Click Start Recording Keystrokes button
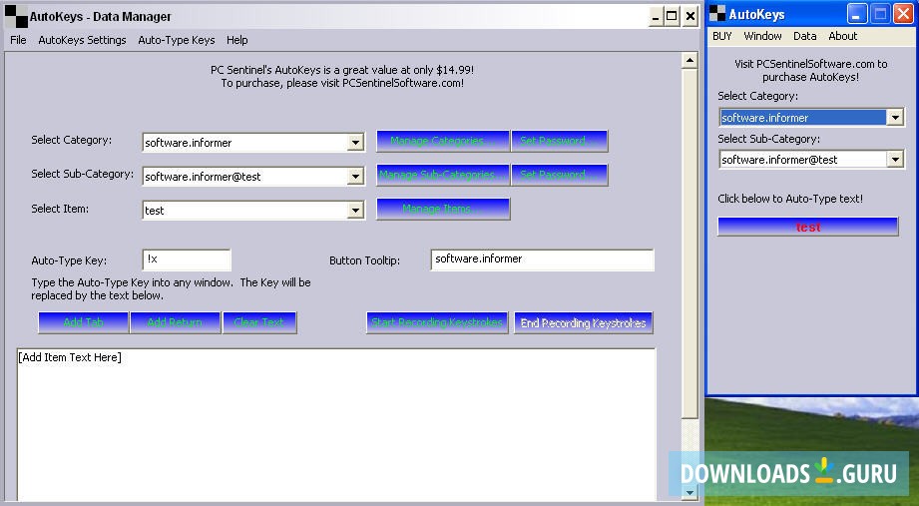Image resolution: width=919 pixels, height=506 pixels. [437, 322]
